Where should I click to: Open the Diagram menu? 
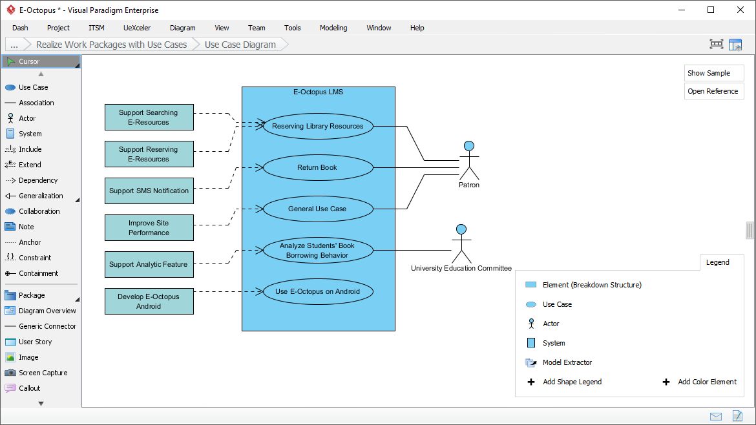pos(183,28)
